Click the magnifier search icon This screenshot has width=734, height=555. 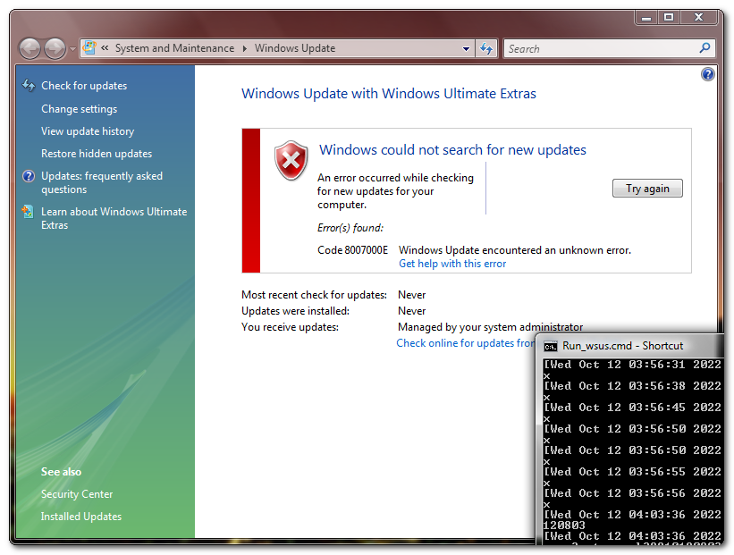[x=704, y=47]
